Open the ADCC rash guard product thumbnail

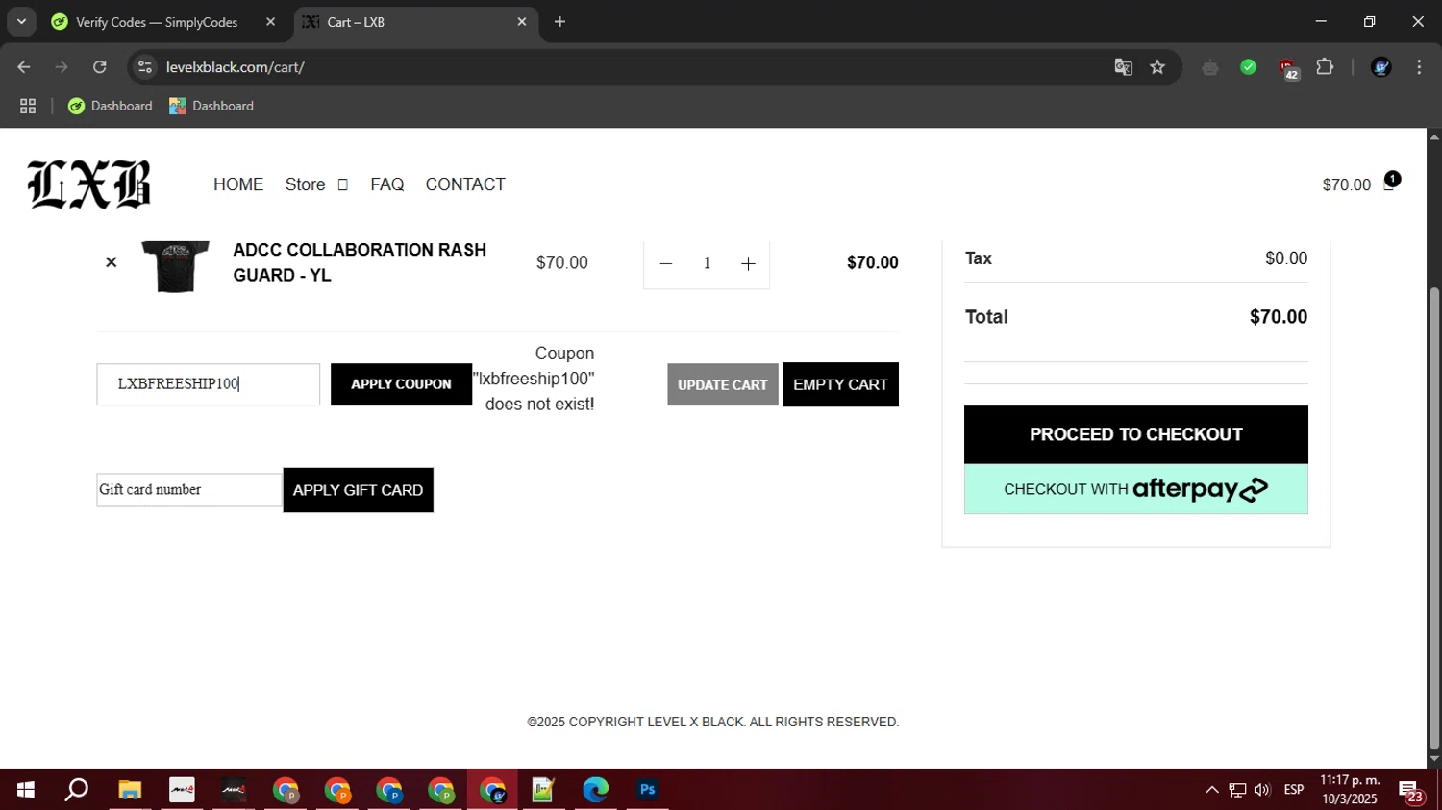[174, 266]
